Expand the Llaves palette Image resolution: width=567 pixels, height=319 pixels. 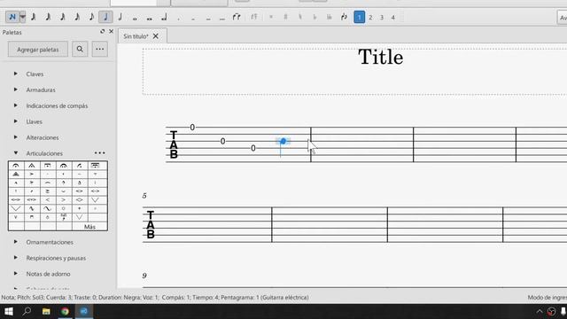coord(16,121)
